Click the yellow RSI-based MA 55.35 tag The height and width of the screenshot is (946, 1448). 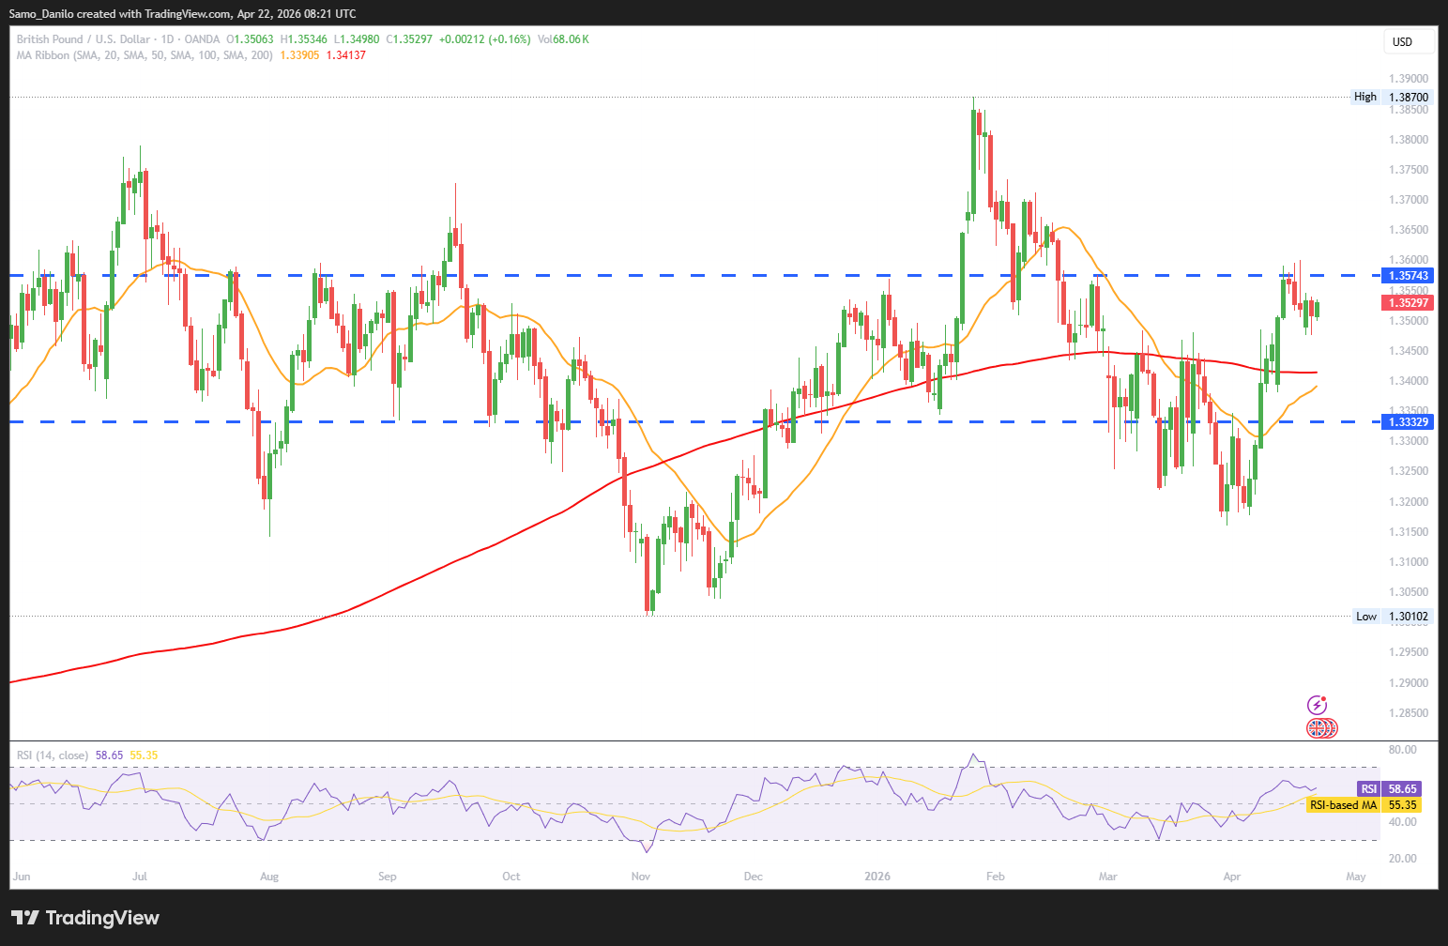[x=1363, y=805]
